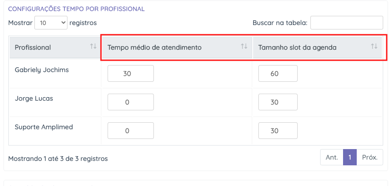Open the Mostrar registros dropdown
Viewport: 392px width, 186px height.
pos(51,23)
